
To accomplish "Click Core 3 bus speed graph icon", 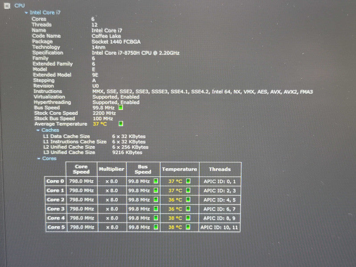I will click(156, 208).
